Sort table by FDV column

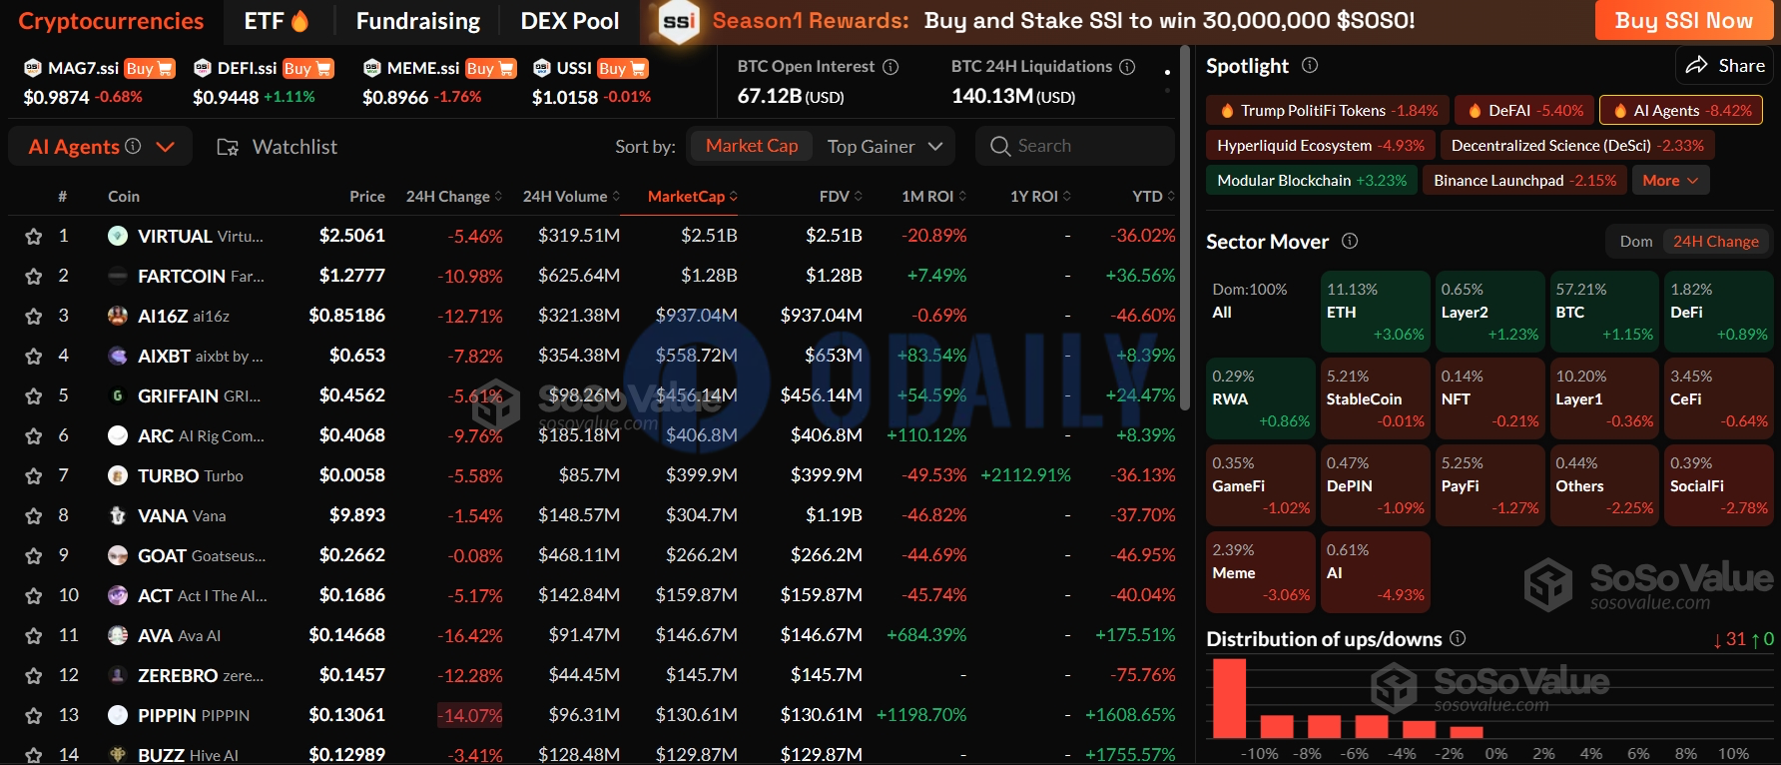click(841, 196)
